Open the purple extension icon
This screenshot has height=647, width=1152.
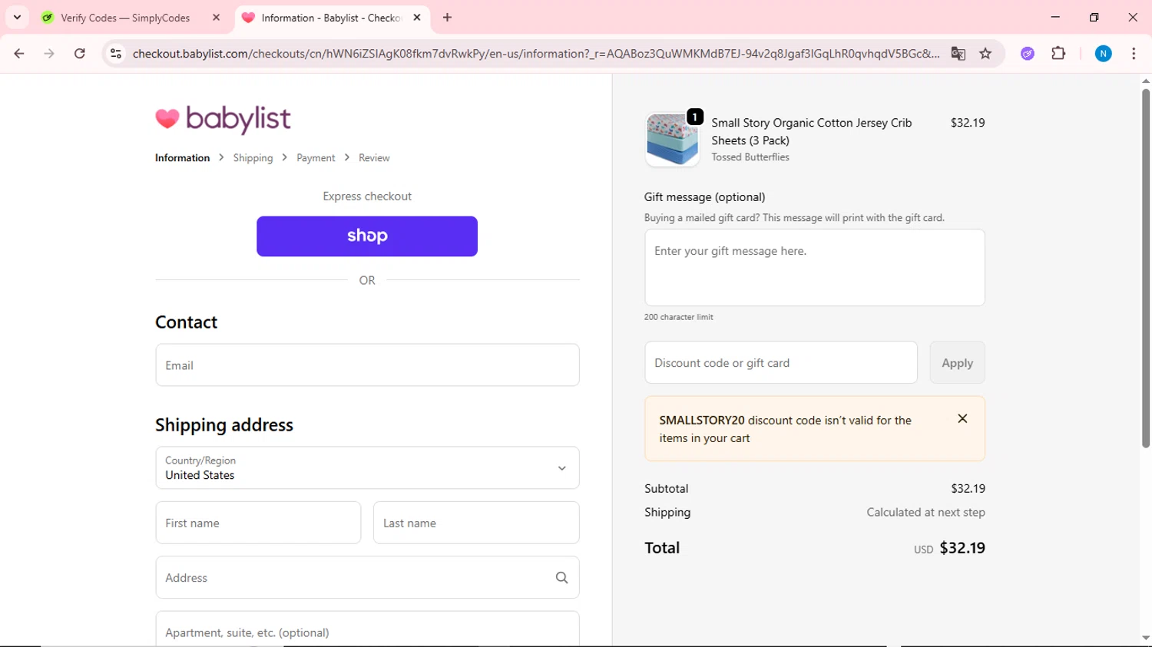point(1028,54)
